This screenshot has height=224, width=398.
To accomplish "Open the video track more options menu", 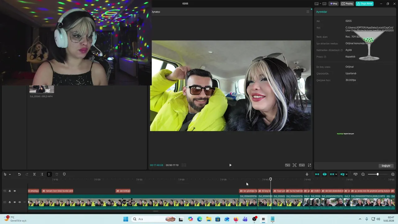I will point(25,202).
